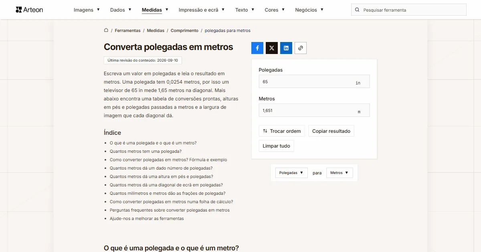Open Medidas breadcrumb link
The height and width of the screenshot is (252, 481).
[x=156, y=30]
